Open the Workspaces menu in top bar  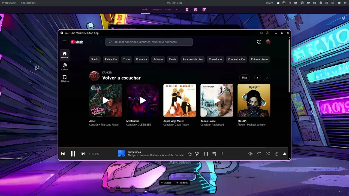[9, 3]
